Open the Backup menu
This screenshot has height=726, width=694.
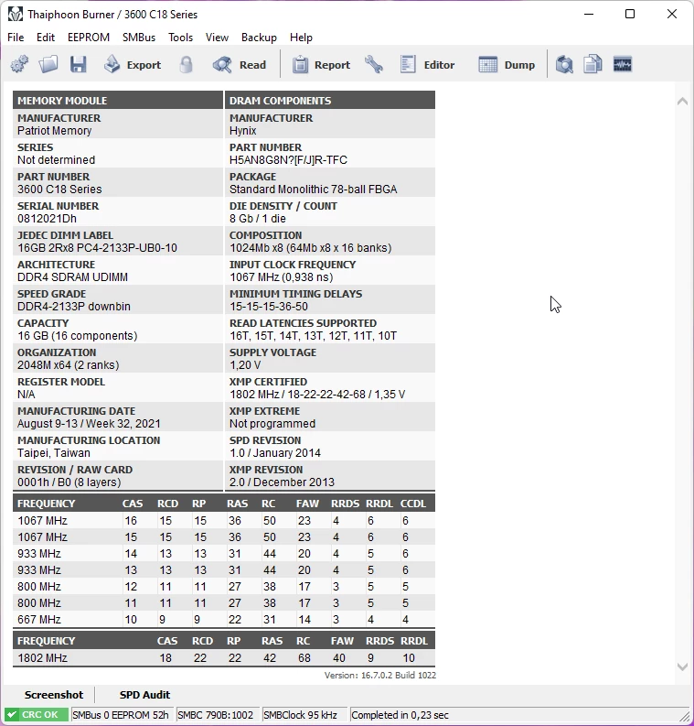[259, 38]
